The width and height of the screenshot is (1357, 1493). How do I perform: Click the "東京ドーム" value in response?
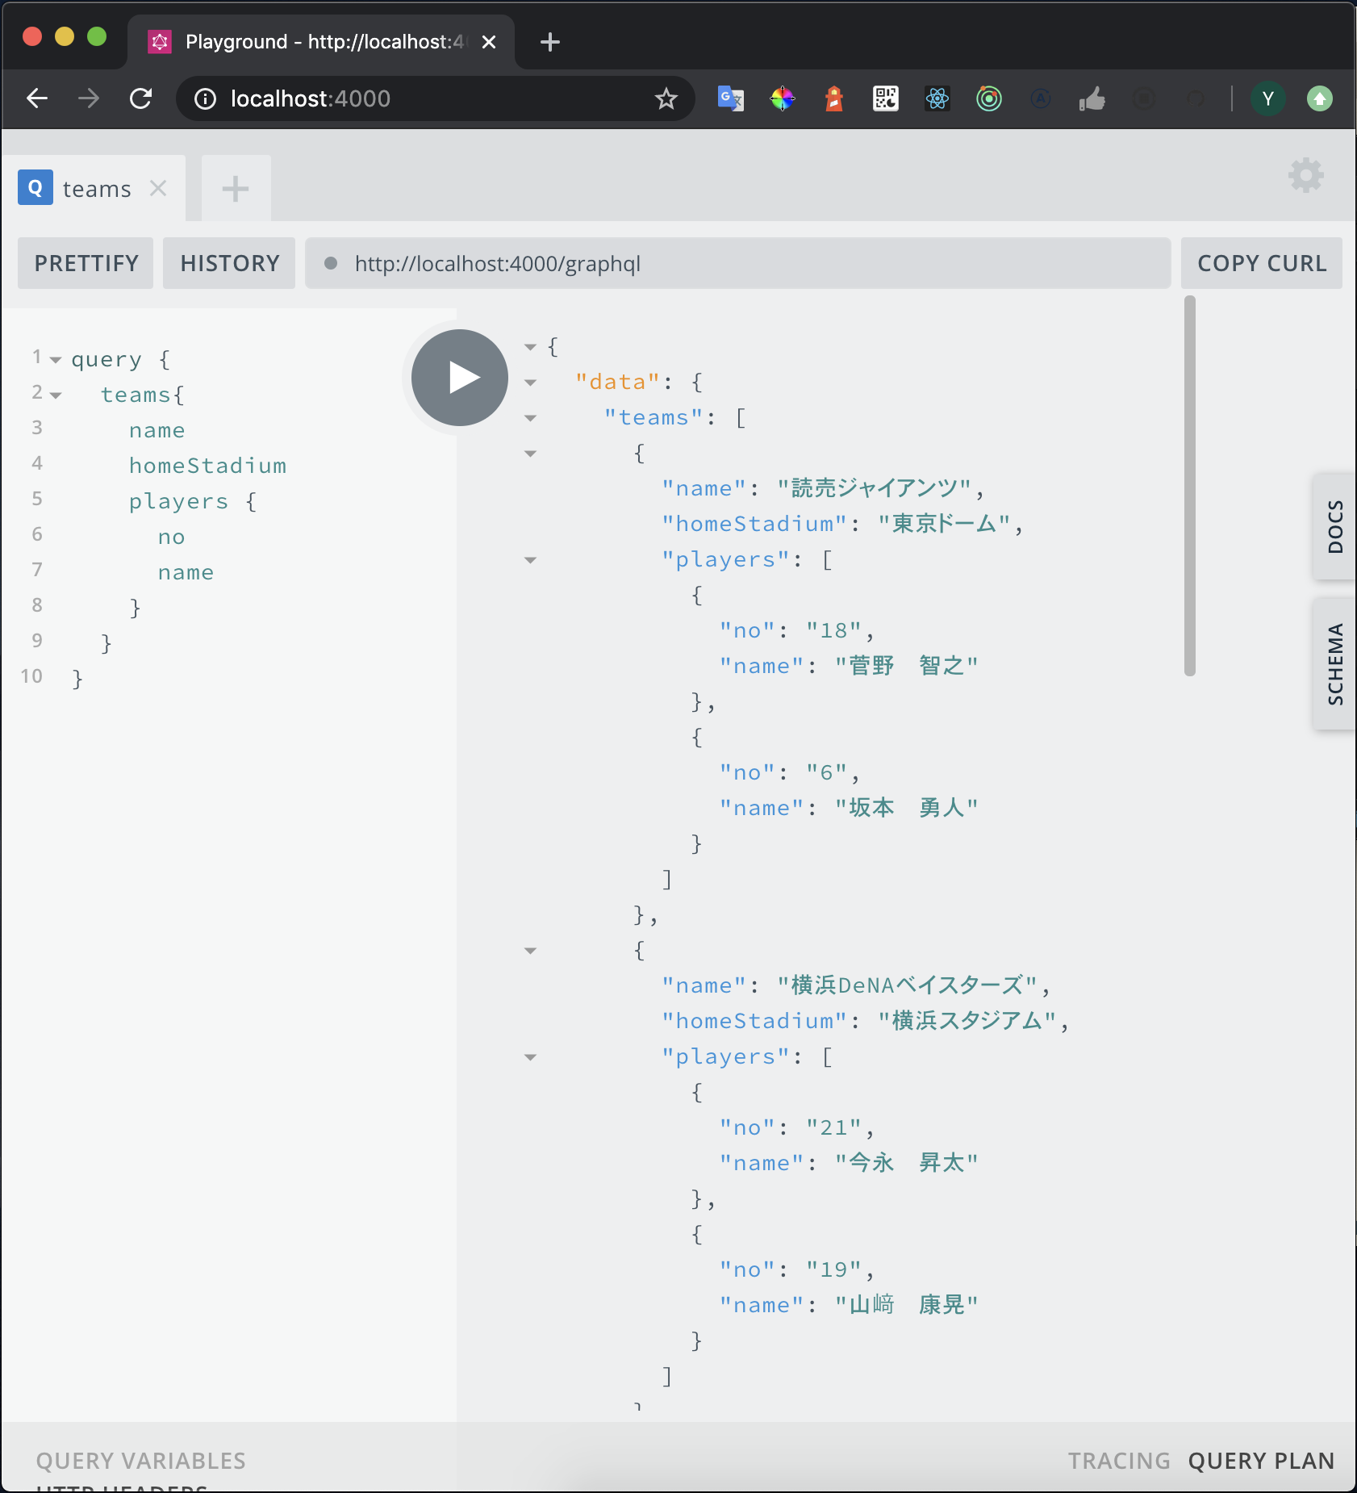pyautogui.click(x=944, y=524)
